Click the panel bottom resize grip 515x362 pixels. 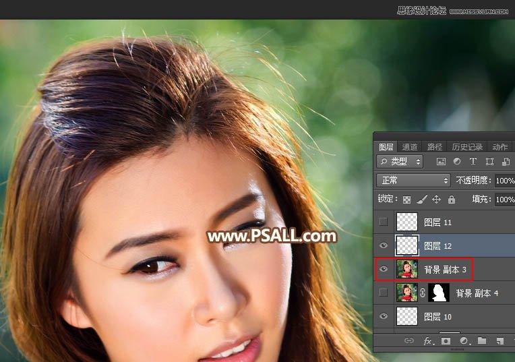tap(457, 349)
